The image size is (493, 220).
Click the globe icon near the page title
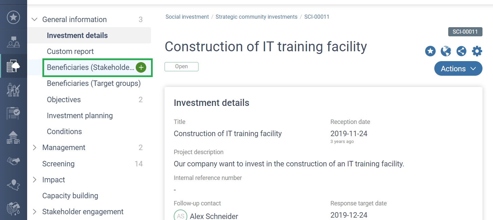(446, 51)
